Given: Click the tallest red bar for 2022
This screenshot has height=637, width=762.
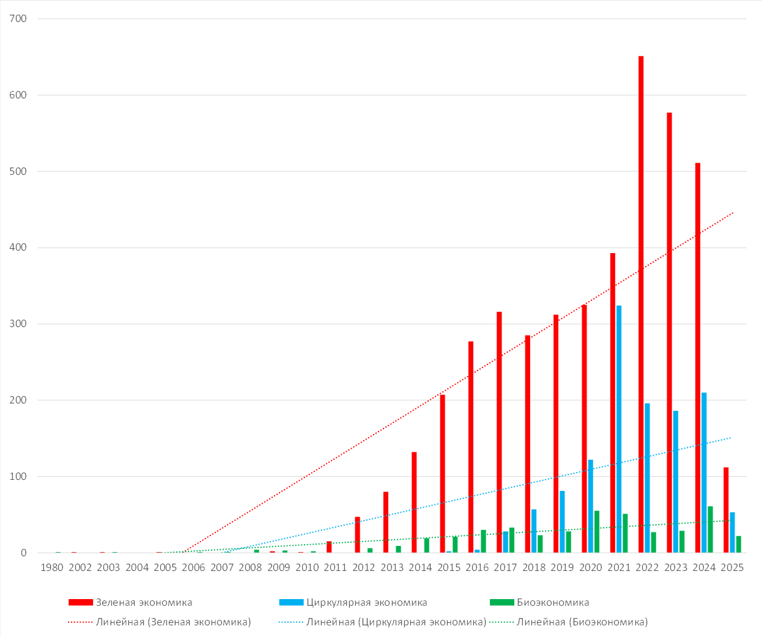Looking at the screenshot, I should [x=641, y=304].
